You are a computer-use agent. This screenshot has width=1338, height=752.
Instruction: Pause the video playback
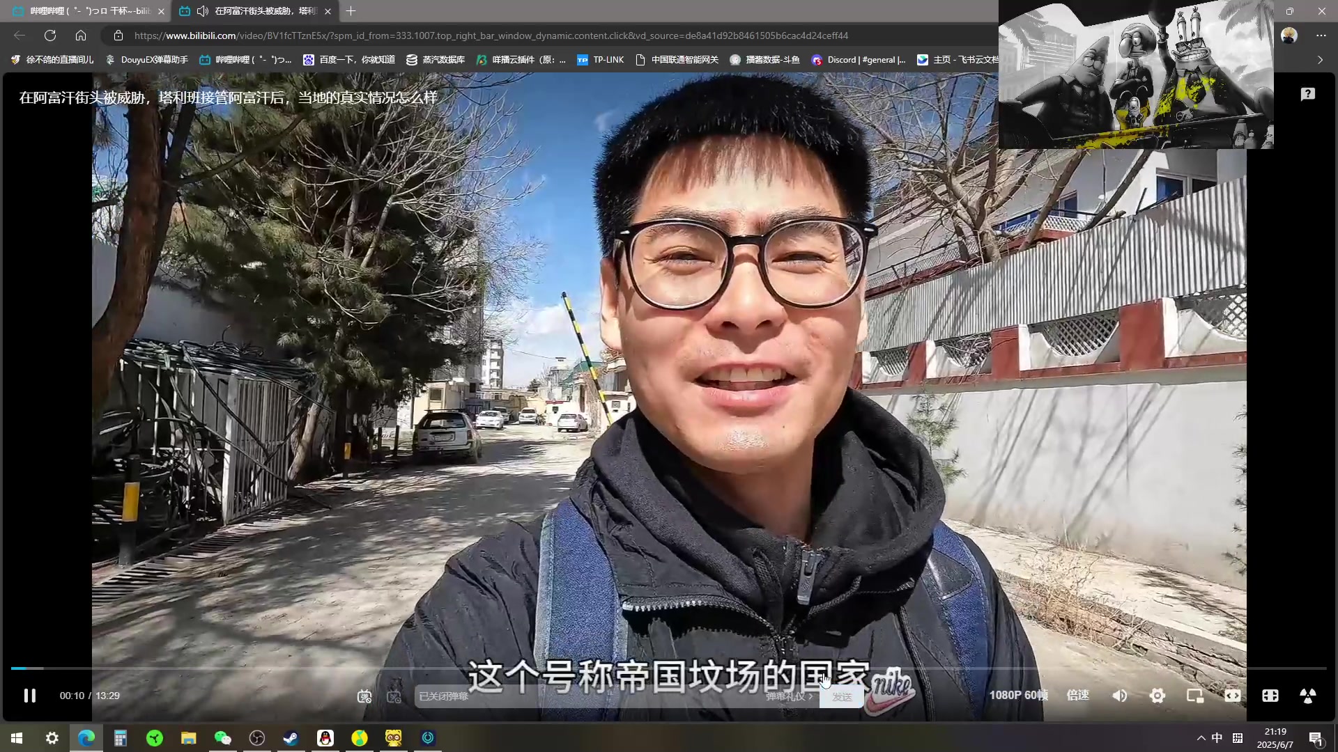click(29, 696)
